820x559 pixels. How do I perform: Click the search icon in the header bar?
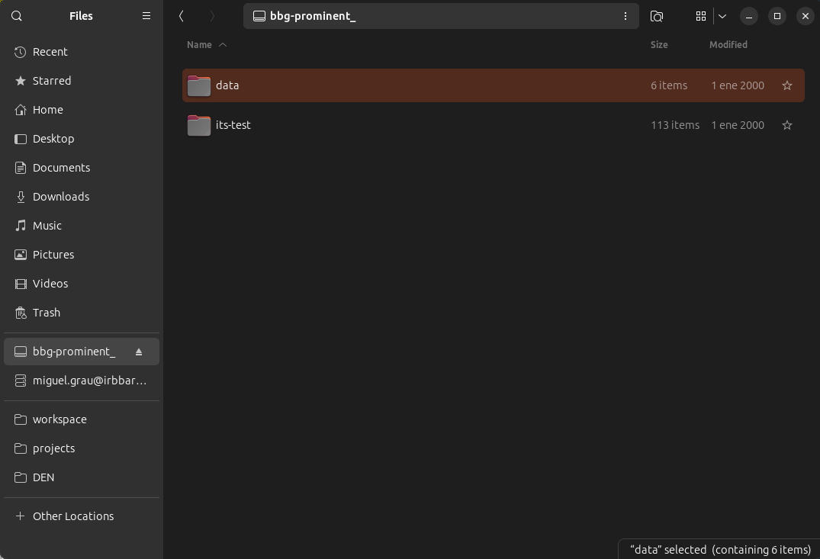16,15
